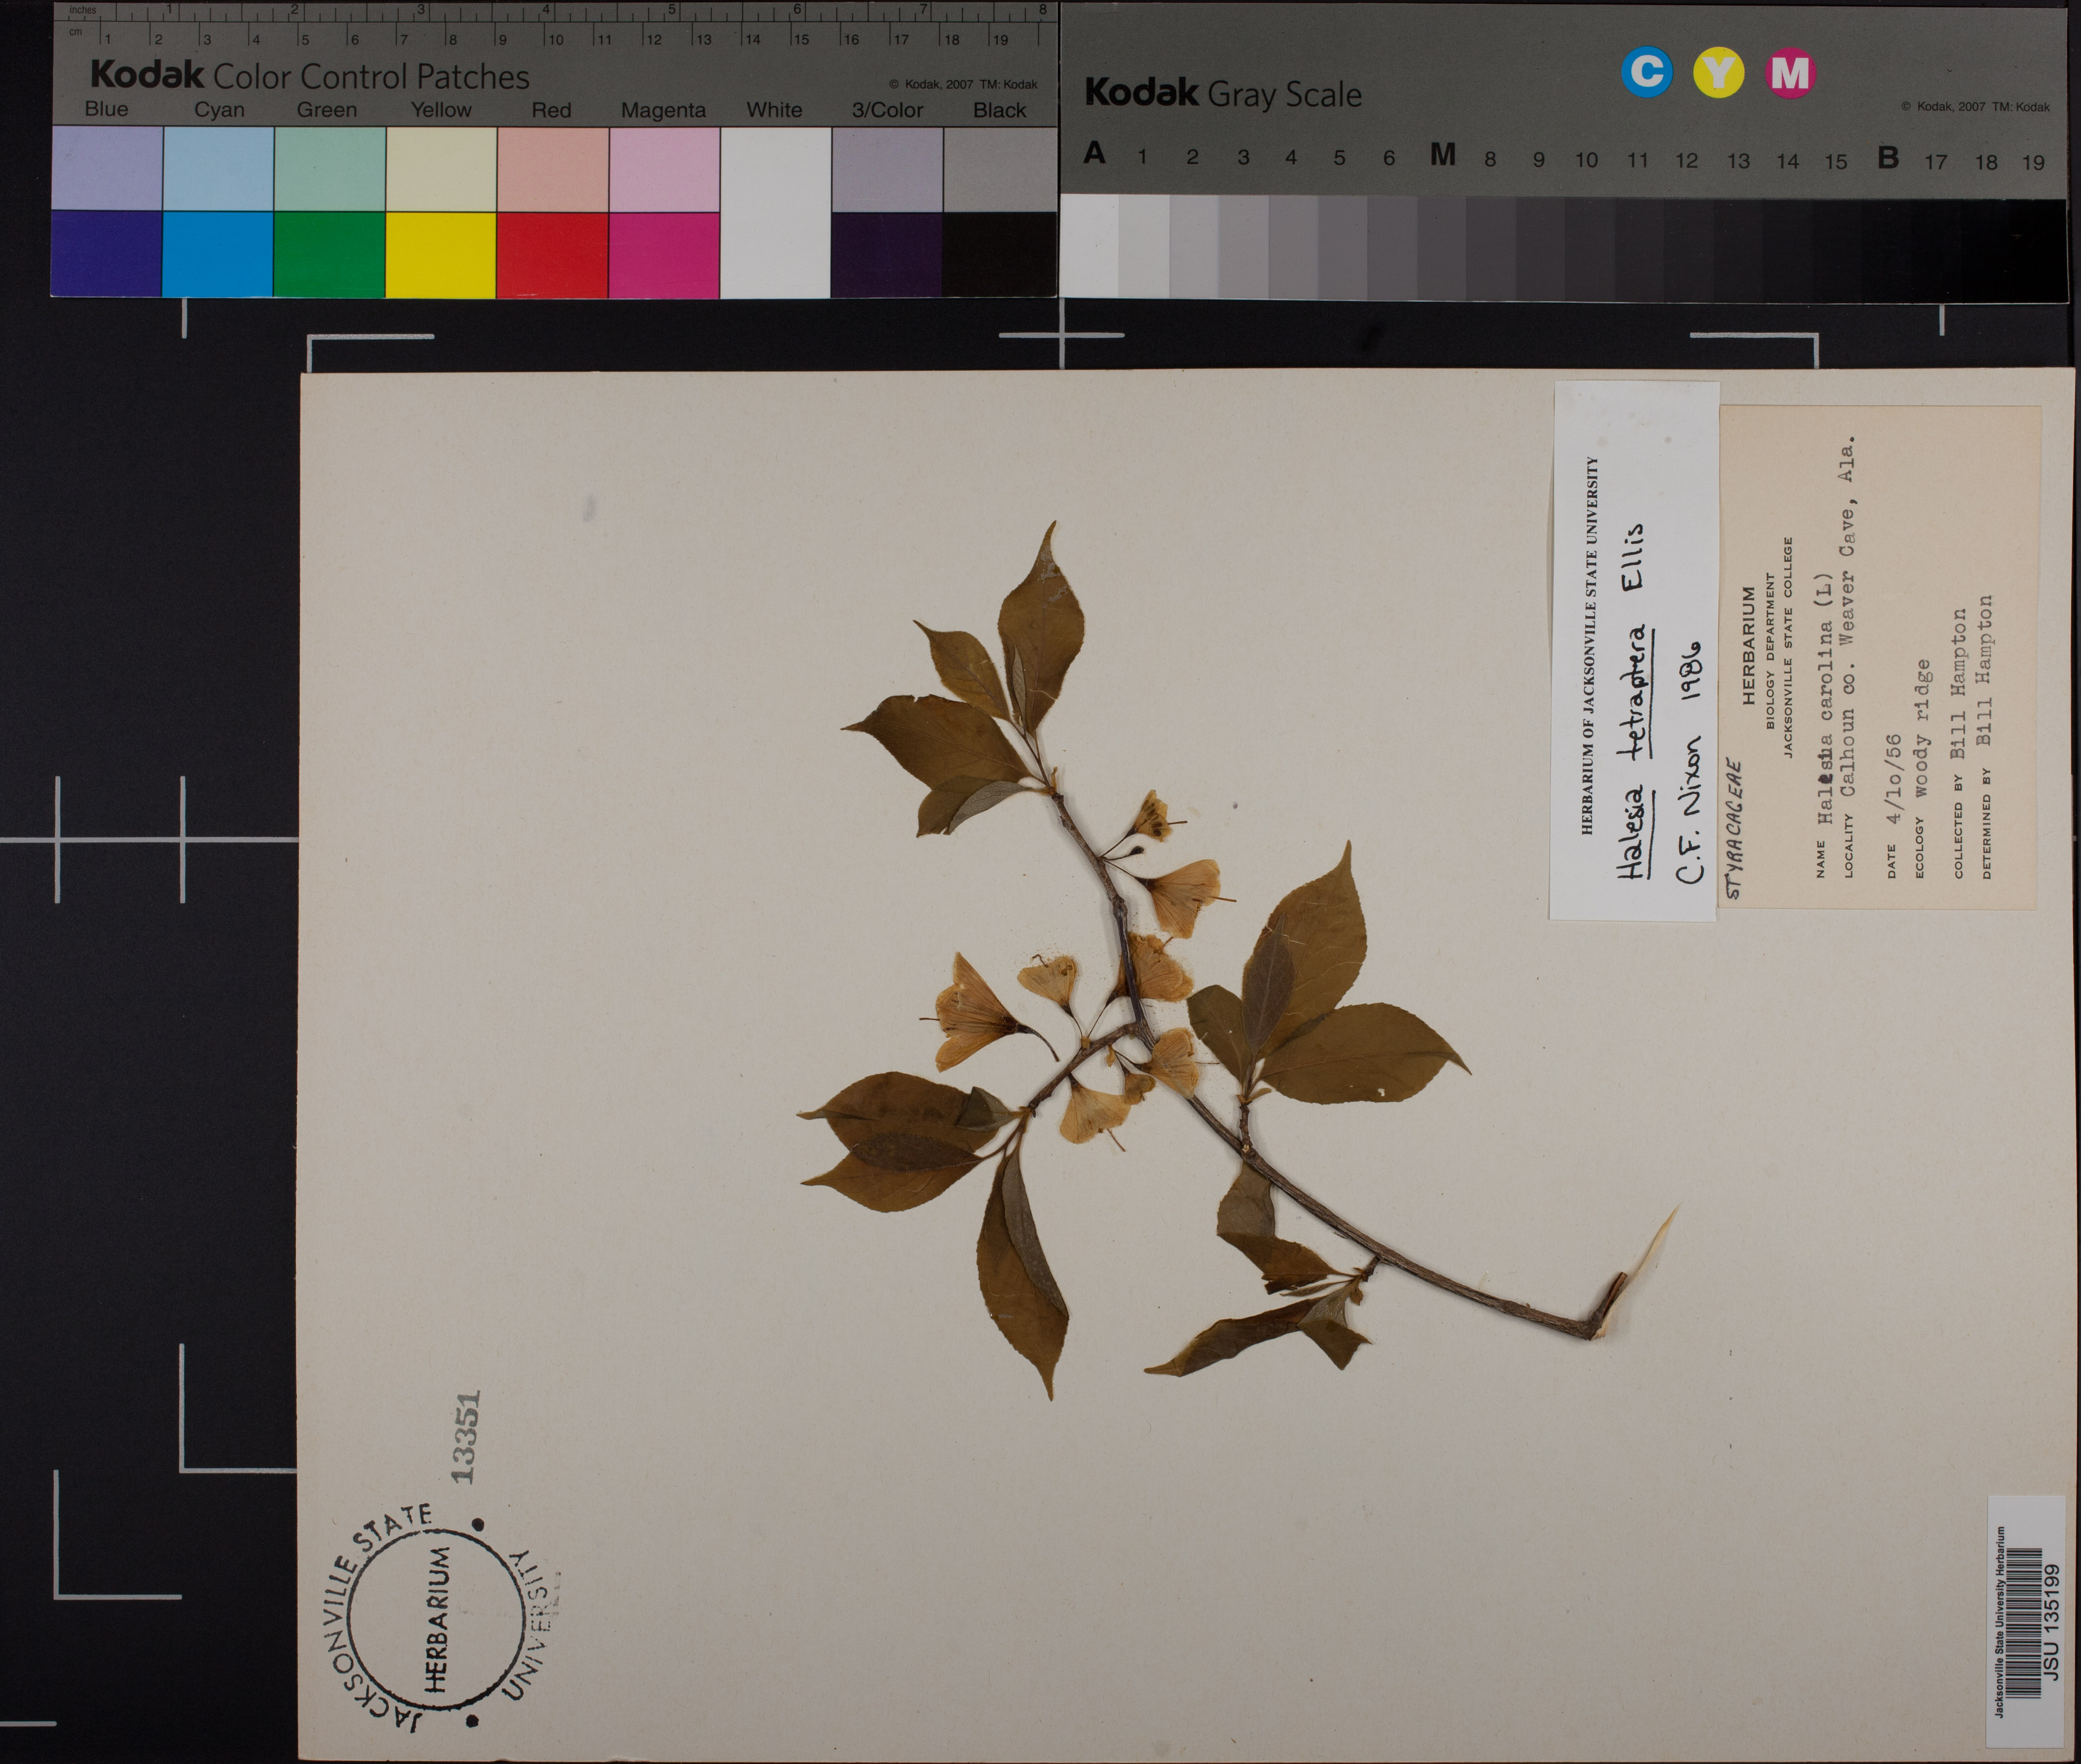
Task: Click the white color patch
Action: click(775, 212)
